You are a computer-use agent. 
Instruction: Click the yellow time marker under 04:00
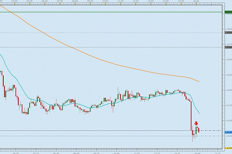click(x=14, y=4)
